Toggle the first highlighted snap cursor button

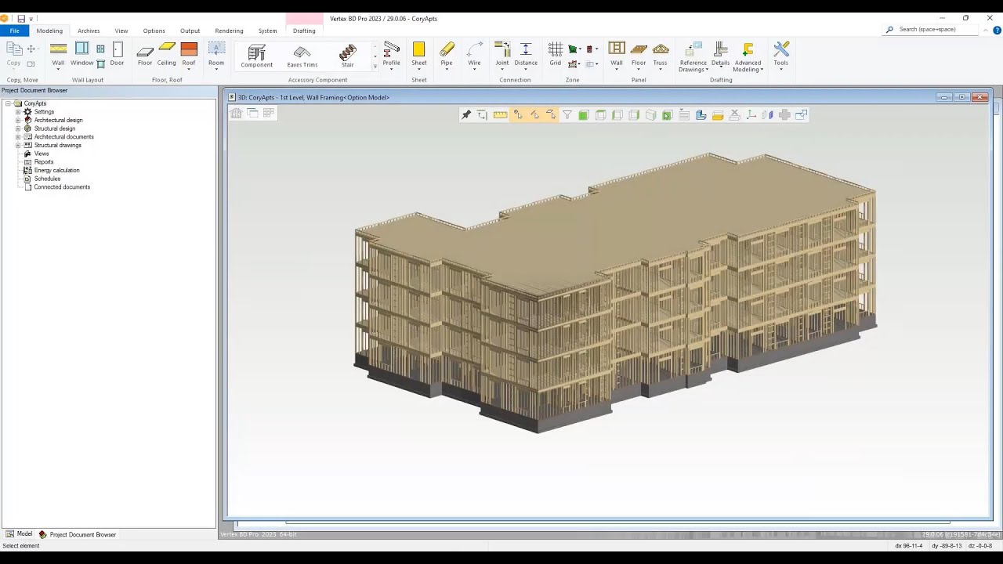(517, 115)
